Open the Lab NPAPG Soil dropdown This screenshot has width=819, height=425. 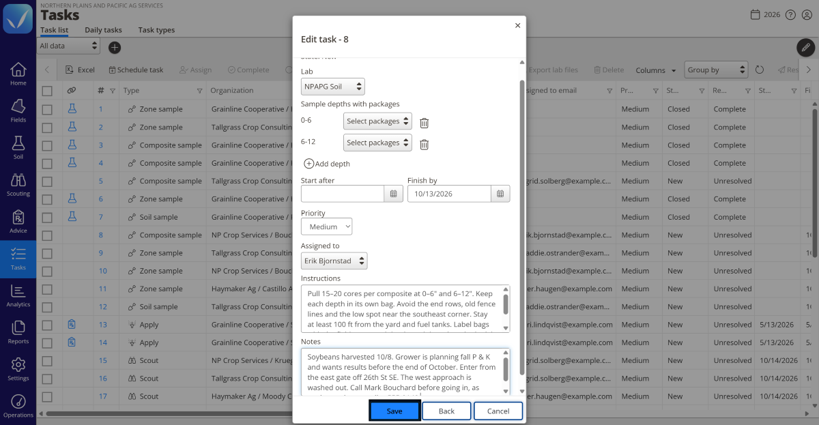333,87
